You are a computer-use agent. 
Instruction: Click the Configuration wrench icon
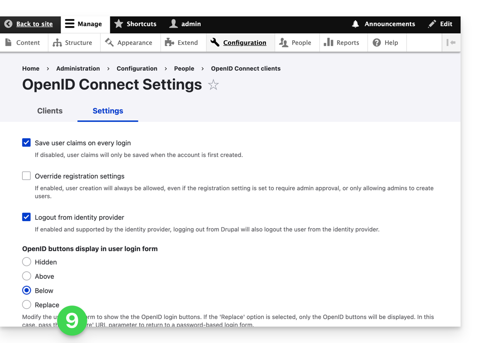point(215,43)
